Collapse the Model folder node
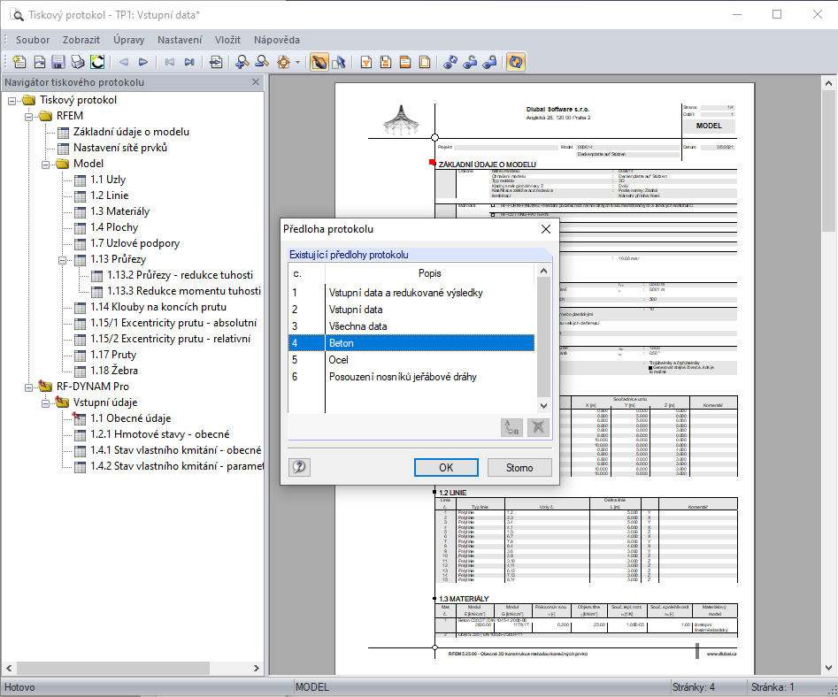838x697 pixels. coord(45,164)
